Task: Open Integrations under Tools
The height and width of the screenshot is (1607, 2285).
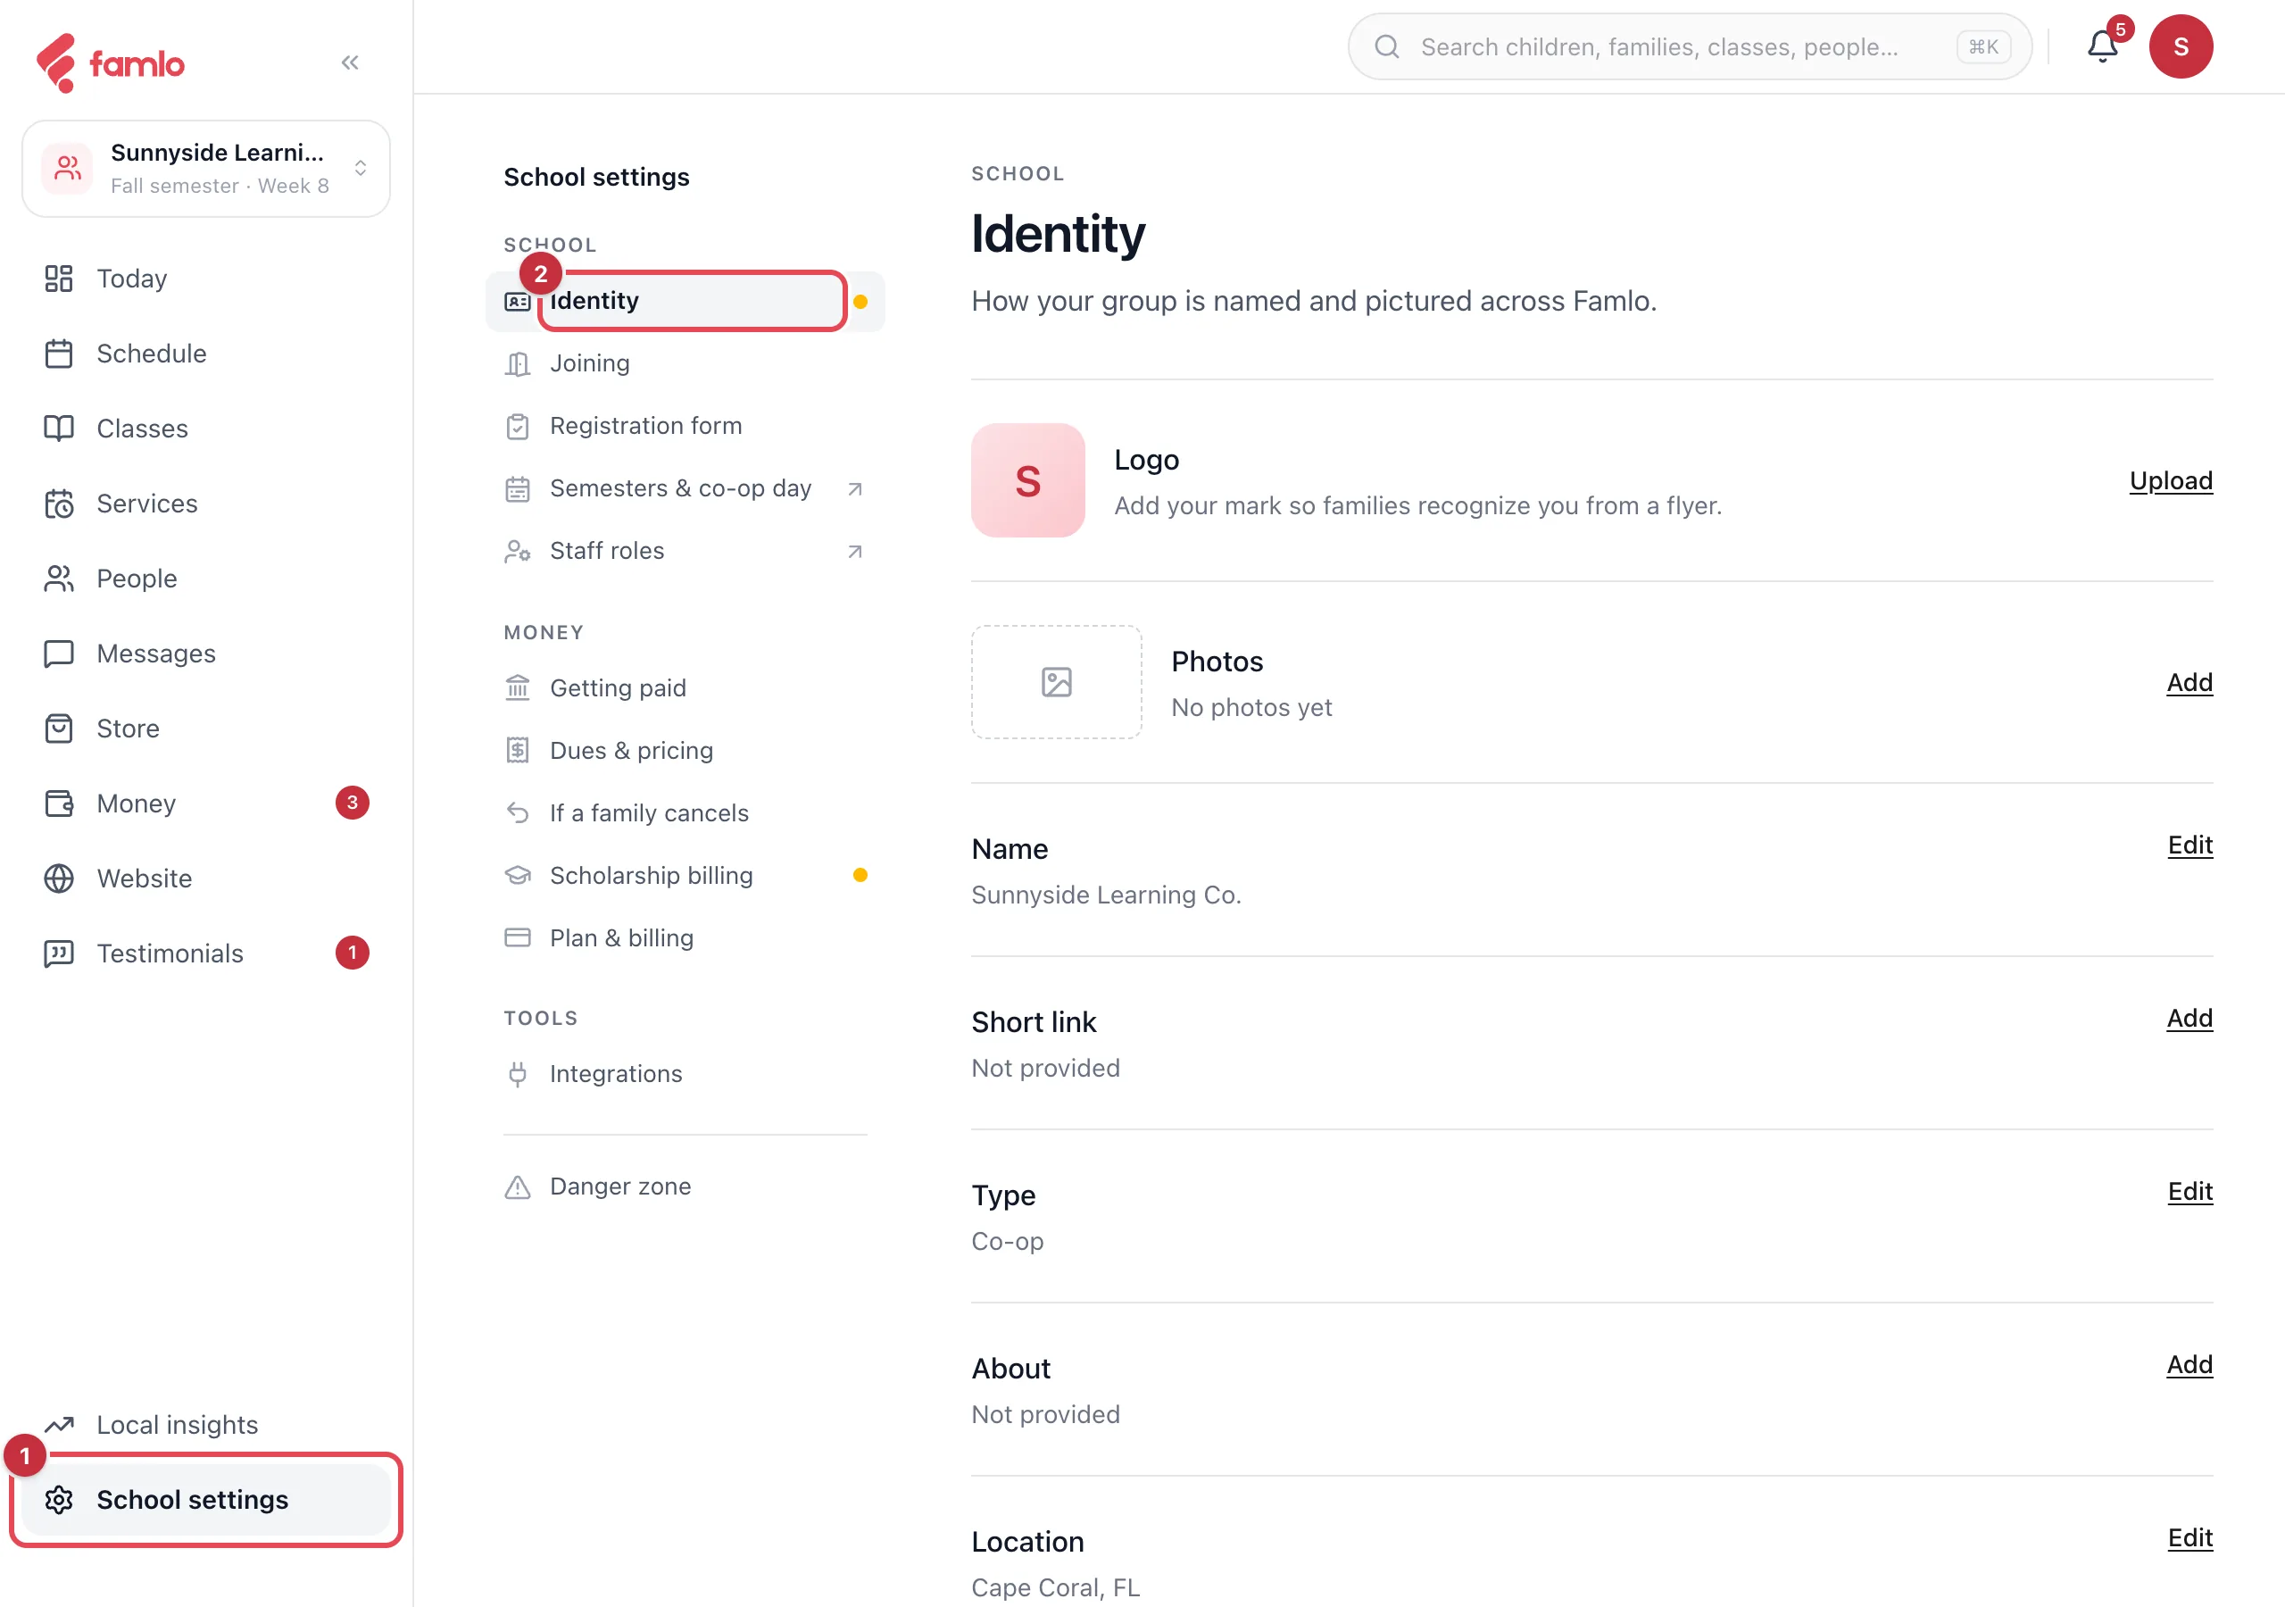Action: click(685, 1074)
